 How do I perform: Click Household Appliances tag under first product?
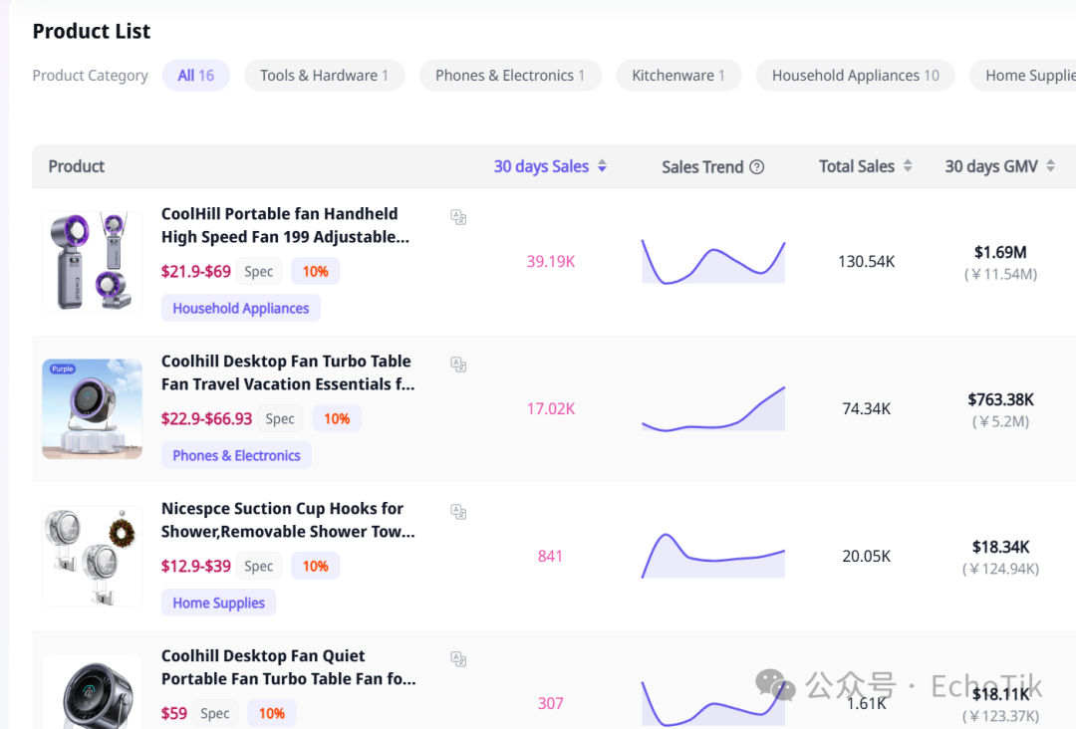tap(241, 308)
